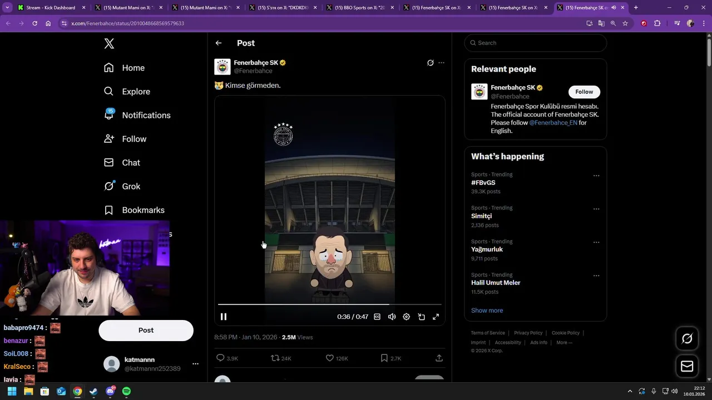Open Discord from the taskbar
The height and width of the screenshot is (400, 712).
pos(110,391)
